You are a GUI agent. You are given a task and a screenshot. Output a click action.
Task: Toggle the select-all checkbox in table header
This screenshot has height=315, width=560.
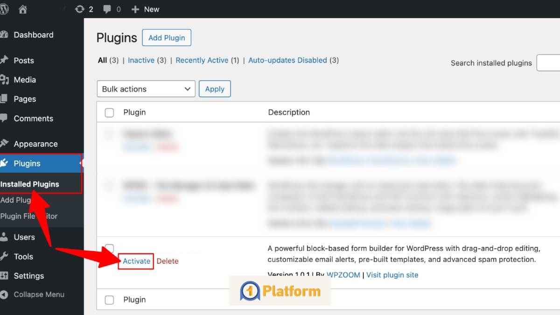pyautogui.click(x=109, y=112)
